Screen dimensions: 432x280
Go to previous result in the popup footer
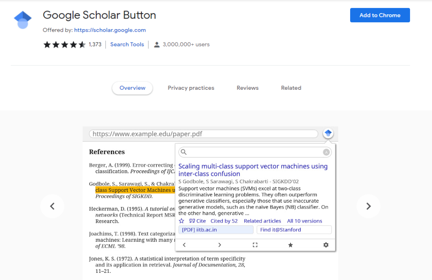point(184,245)
